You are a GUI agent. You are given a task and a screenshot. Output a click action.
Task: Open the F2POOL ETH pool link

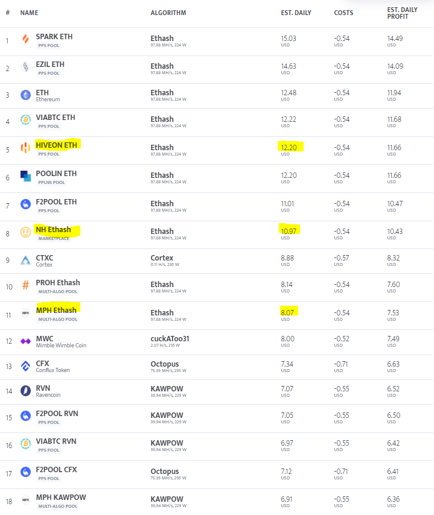click(x=56, y=201)
